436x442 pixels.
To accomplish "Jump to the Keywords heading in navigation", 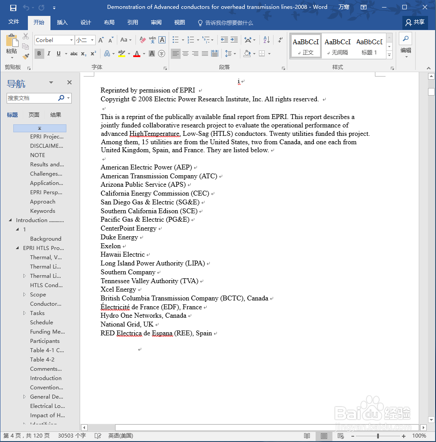I will (x=42, y=211).
